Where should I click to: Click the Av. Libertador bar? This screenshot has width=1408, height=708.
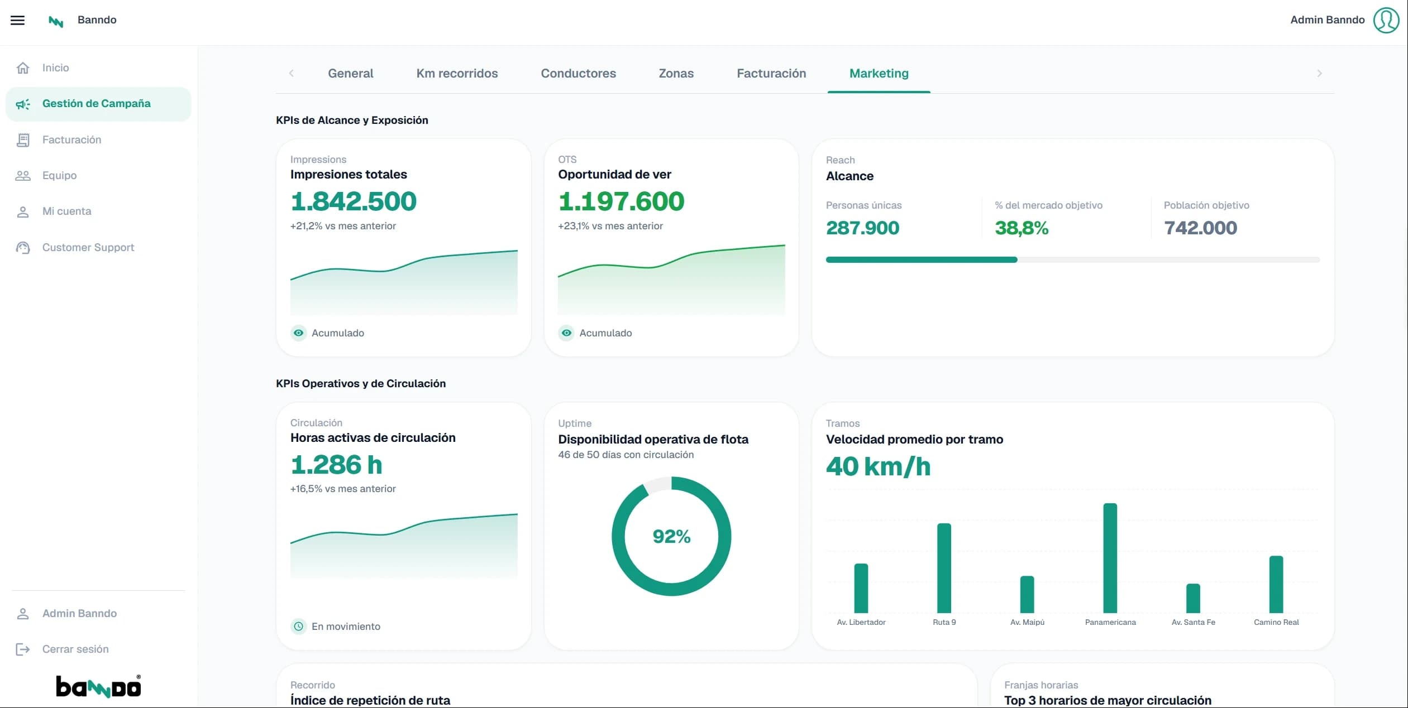(861, 588)
